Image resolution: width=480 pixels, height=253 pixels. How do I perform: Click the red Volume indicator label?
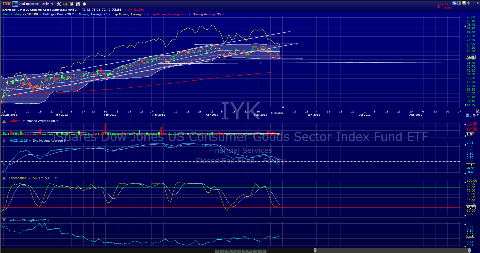click(15, 121)
